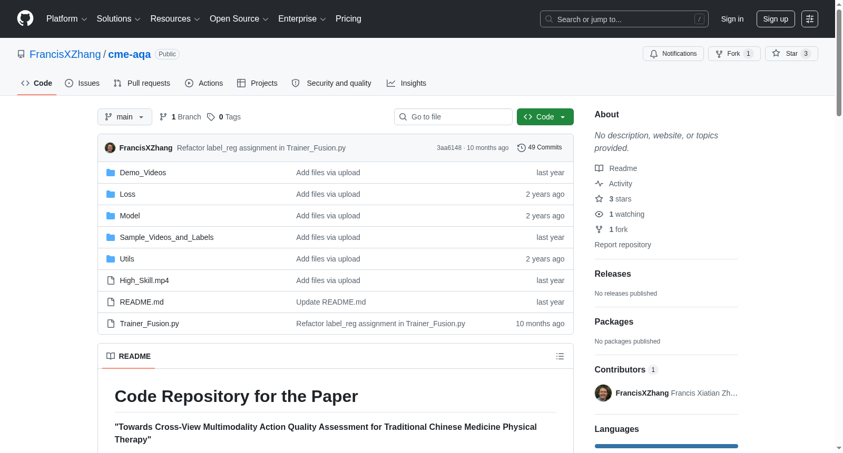Click the Sign in link
Image resolution: width=843 pixels, height=453 pixels.
coord(732,19)
